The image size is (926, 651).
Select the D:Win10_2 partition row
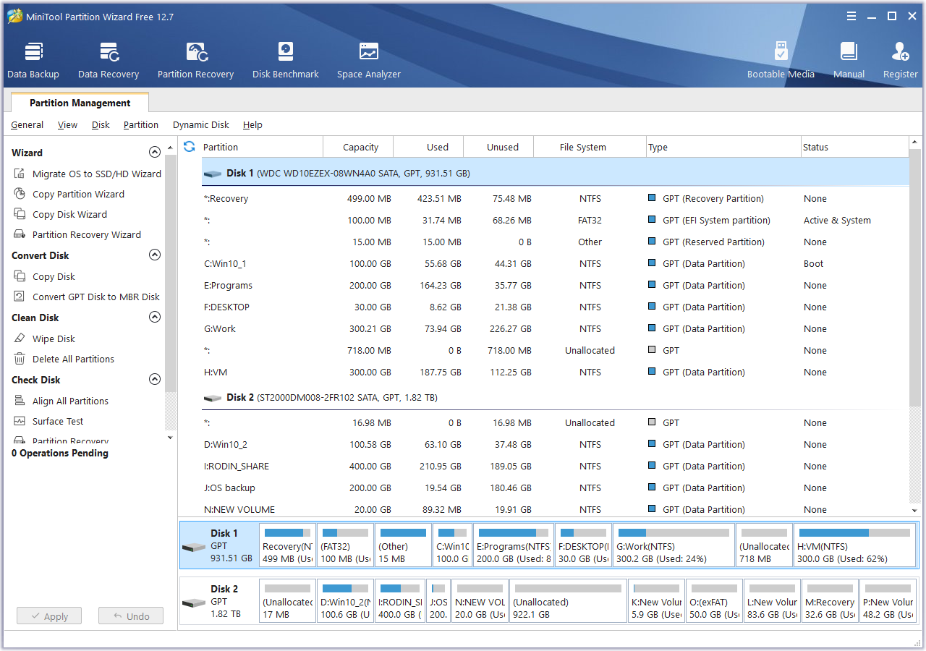coord(555,445)
